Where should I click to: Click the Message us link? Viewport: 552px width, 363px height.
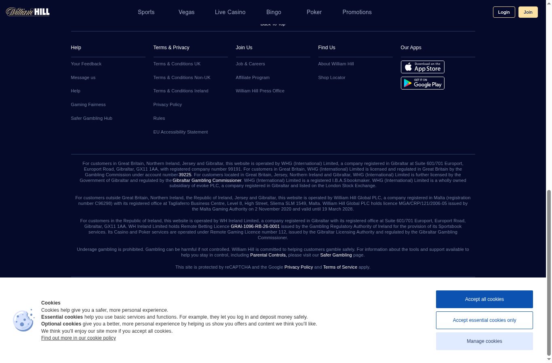pyautogui.click(x=83, y=77)
